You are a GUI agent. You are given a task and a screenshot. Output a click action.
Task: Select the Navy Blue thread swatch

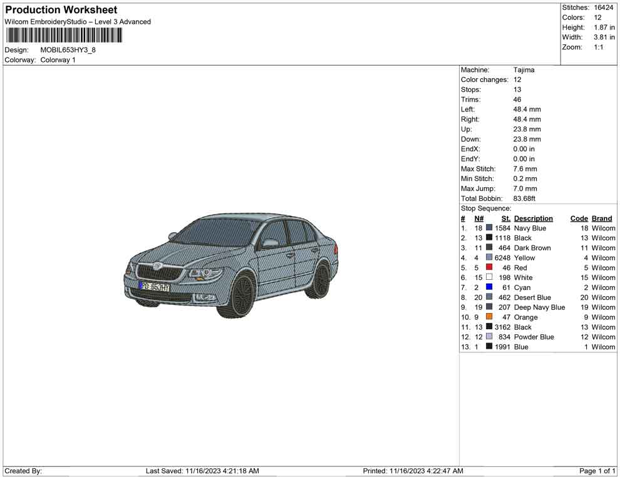pyautogui.click(x=489, y=228)
